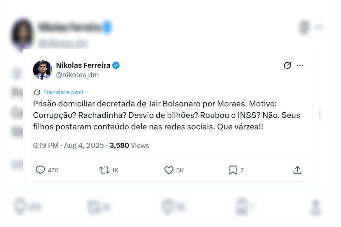Bookmark this post

coord(233,170)
